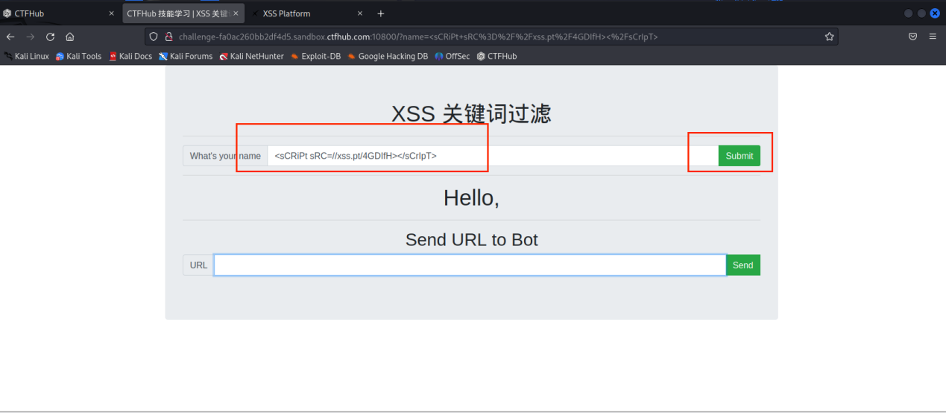Screen dimensions: 946x413
Task: Switch to the CTFHub tab
Action: click(x=60, y=13)
